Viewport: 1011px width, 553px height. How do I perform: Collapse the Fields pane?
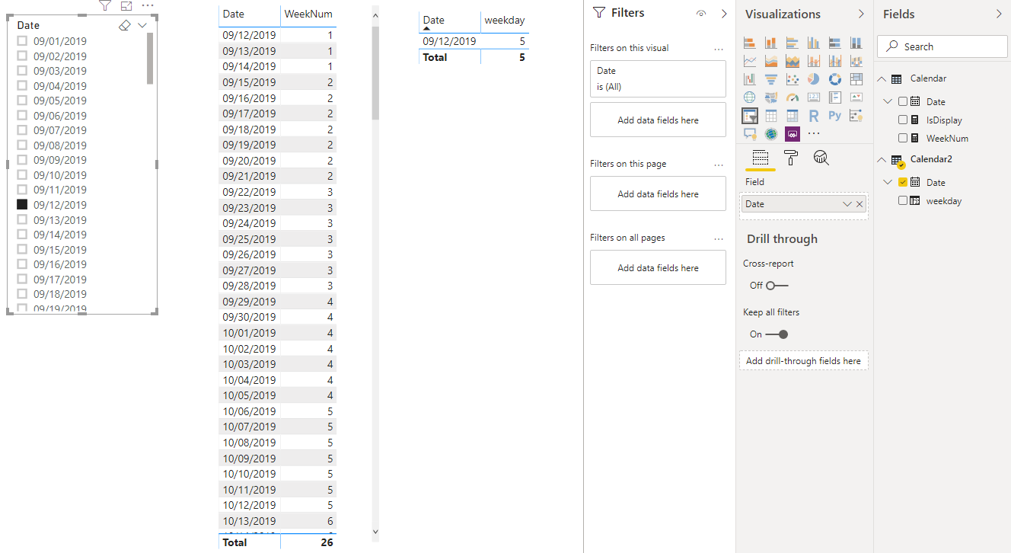pyautogui.click(x=999, y=14)
